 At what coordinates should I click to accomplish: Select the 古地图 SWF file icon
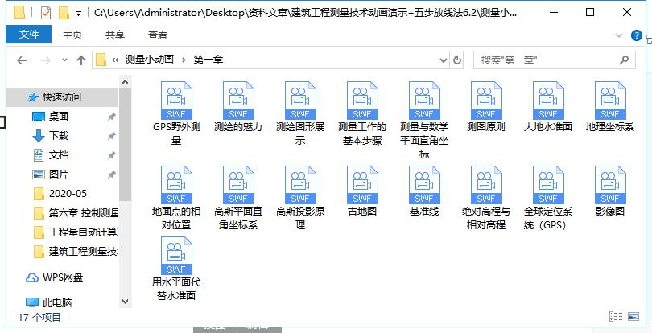coord(362,185)
